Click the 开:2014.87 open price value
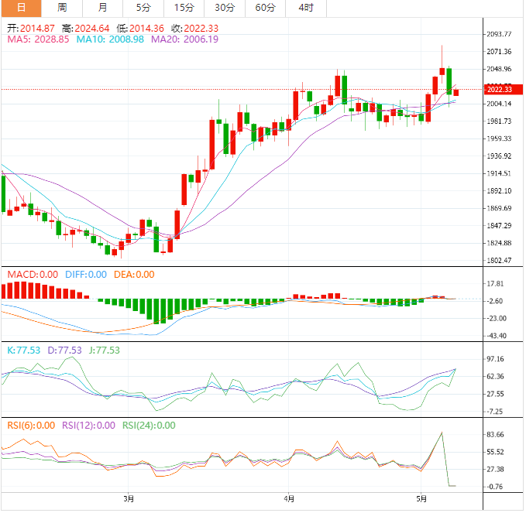The width and height of the screenshot is (526, 513). (31, 29)
